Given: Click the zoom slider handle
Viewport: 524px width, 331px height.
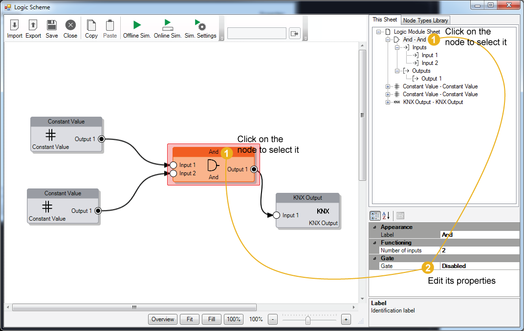Looking at the screenshot, I should (308, 320).
